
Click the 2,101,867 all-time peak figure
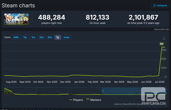pyautogui.click(x=143, y=17)
